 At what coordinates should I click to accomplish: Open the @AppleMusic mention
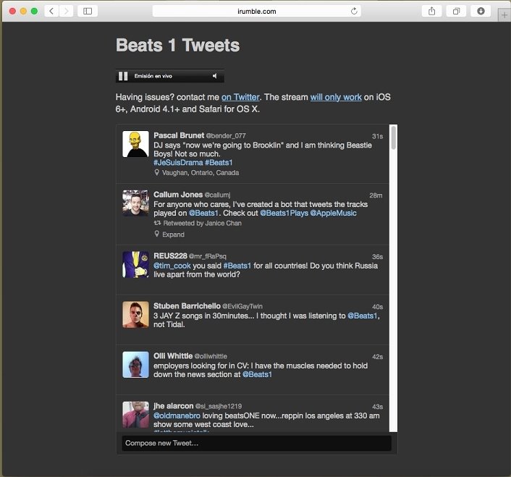(334, 213)
